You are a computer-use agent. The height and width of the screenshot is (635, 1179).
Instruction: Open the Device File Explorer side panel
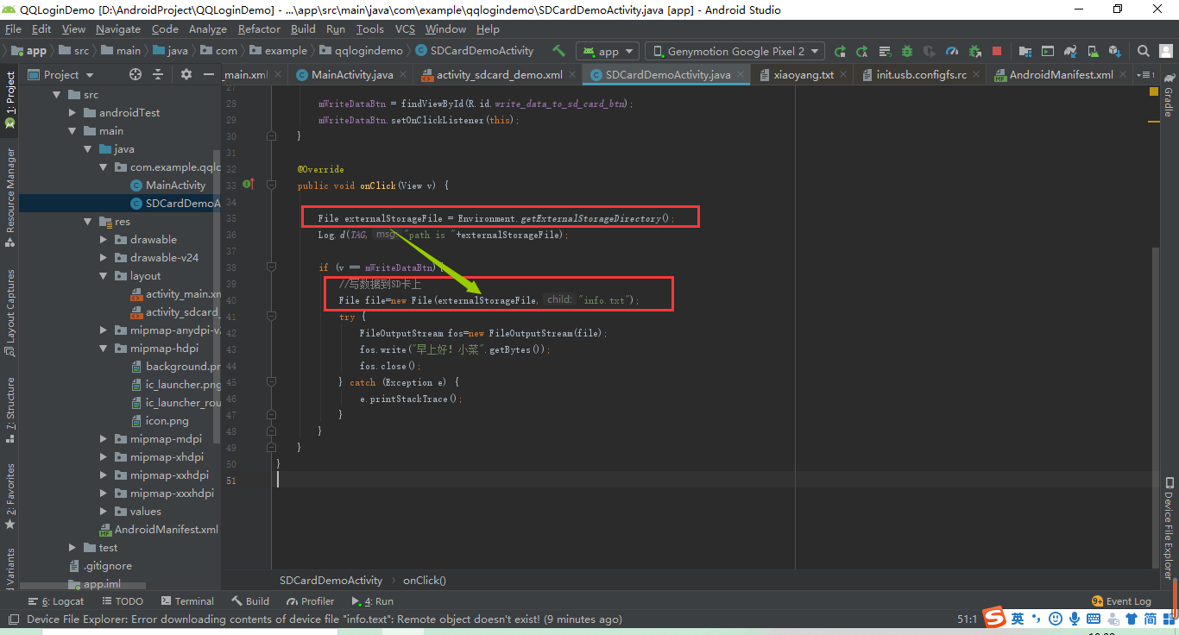1168,528
